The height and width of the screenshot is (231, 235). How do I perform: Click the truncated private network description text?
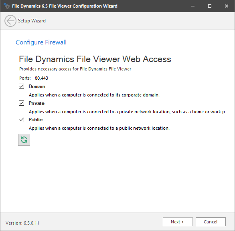click(x=127, y=112)
